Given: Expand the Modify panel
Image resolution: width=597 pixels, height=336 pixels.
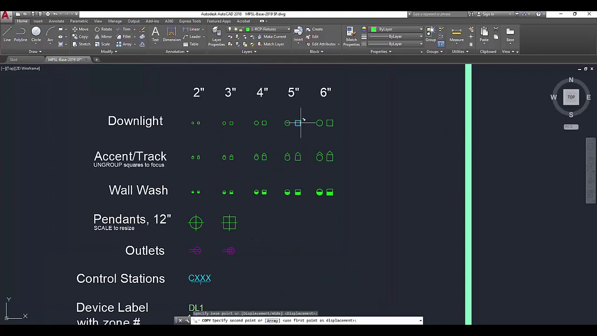Looking at the screenshot, I should 109,51.
